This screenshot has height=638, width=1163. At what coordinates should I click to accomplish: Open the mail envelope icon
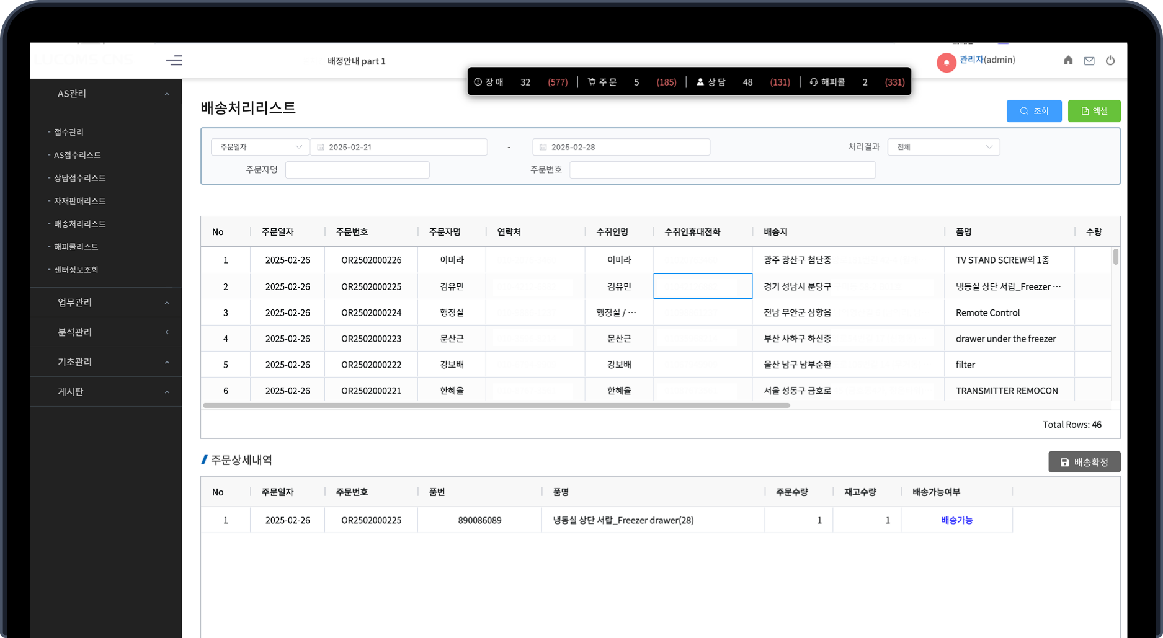[1089, 61]
